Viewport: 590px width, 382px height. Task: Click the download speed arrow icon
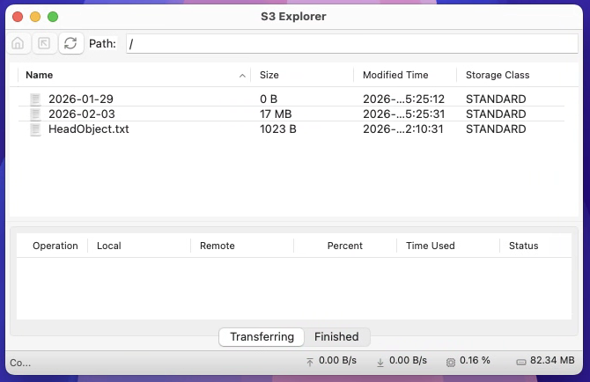coord(380,362)
